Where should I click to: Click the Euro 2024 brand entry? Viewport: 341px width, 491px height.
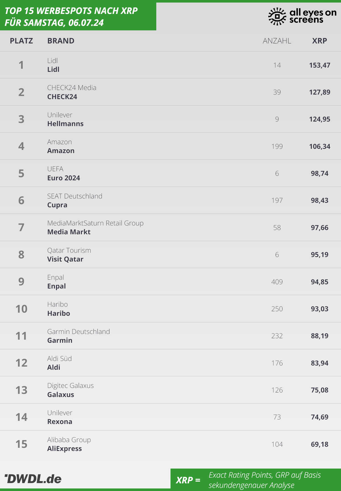[64, 178]
